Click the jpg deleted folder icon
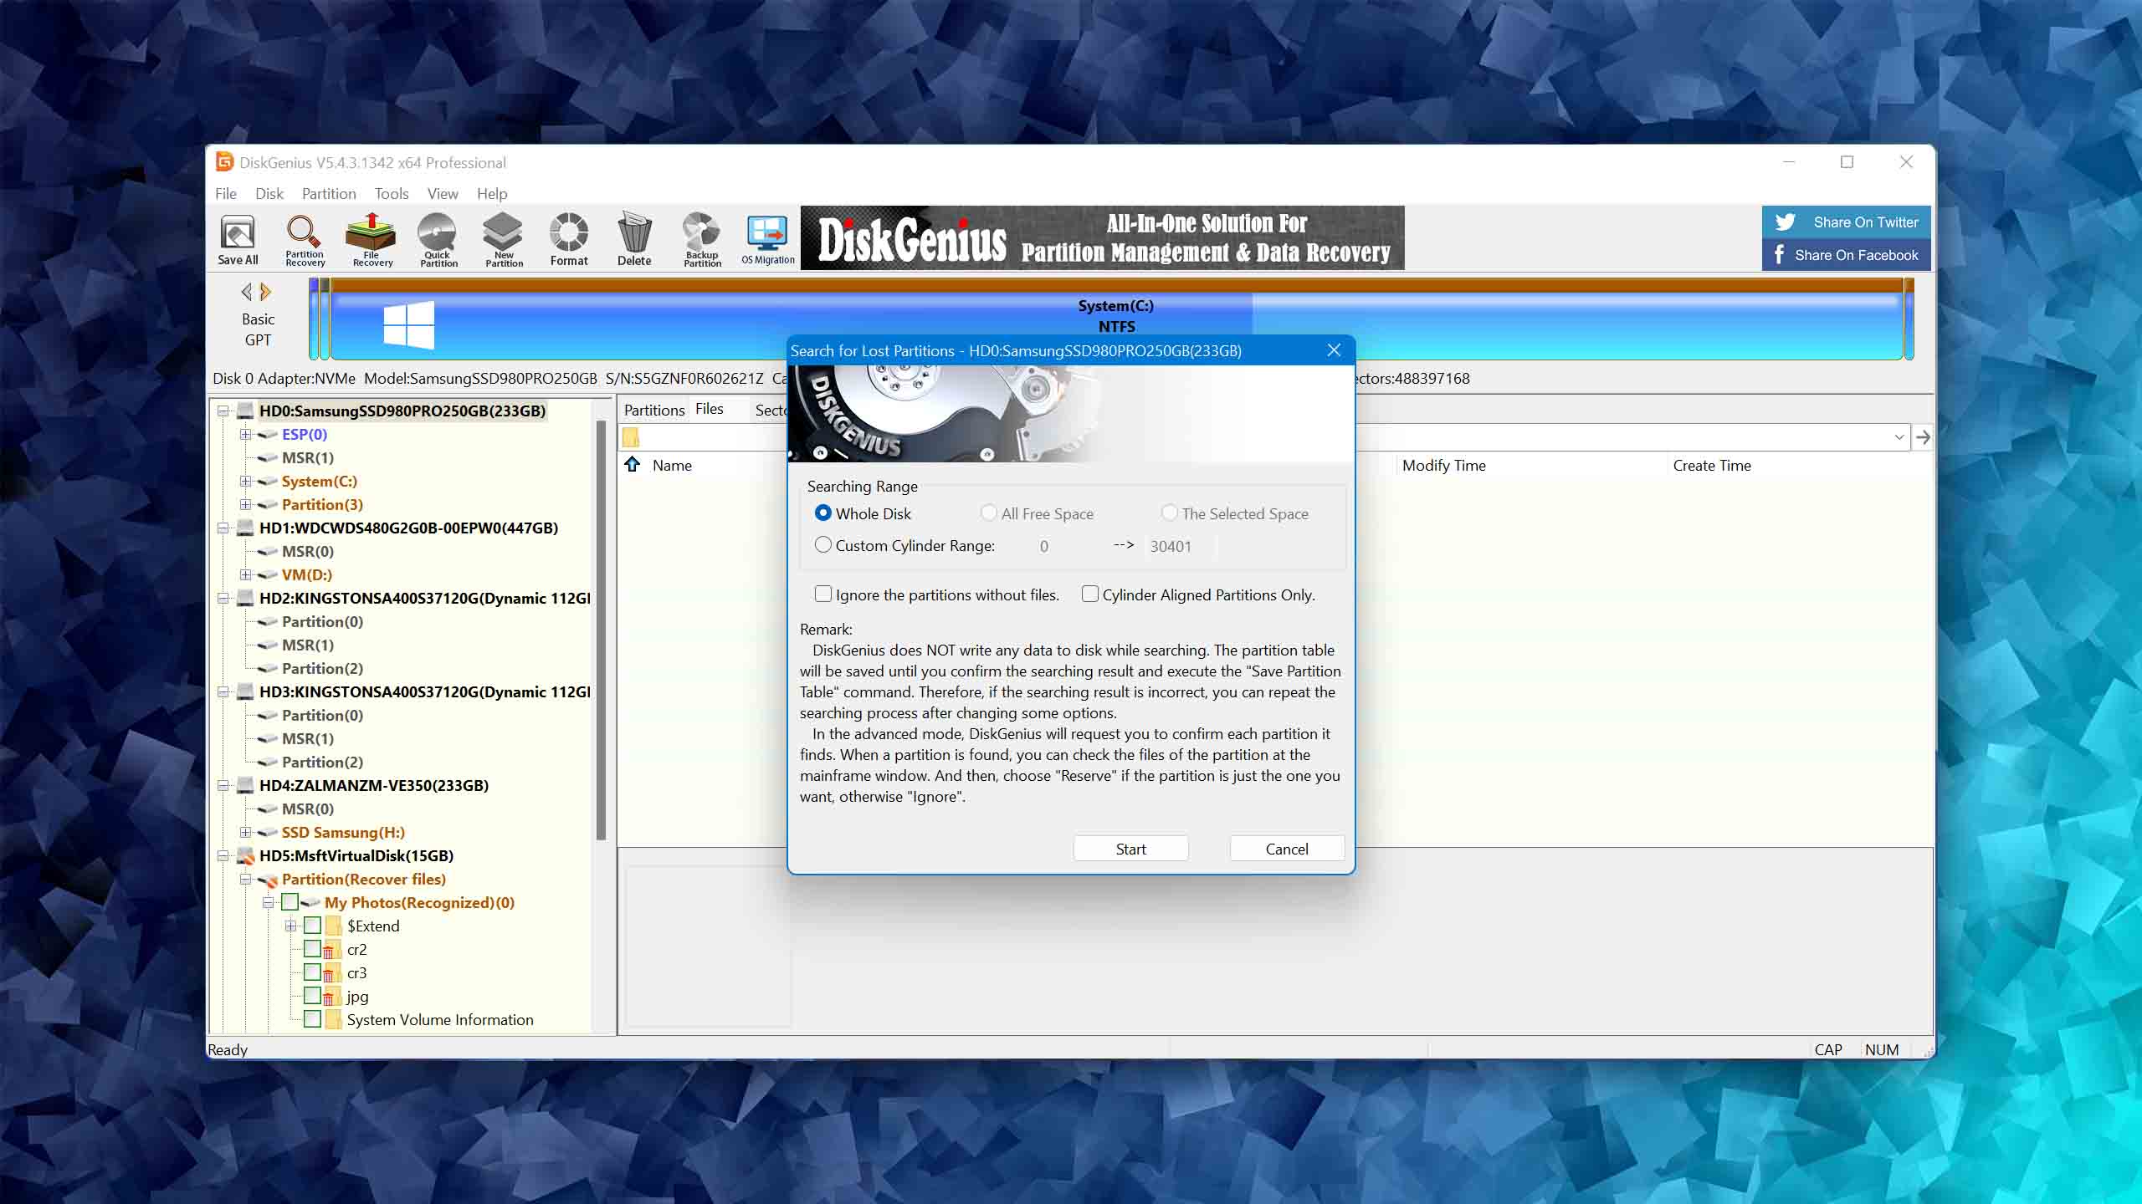The width and height of the screenshot is (2142, 1204). [332, 996]
